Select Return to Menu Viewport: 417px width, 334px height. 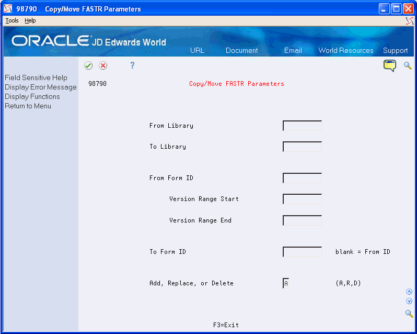[x=28, y=106]
